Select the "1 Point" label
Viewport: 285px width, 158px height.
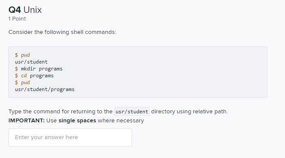click(17, 19)
